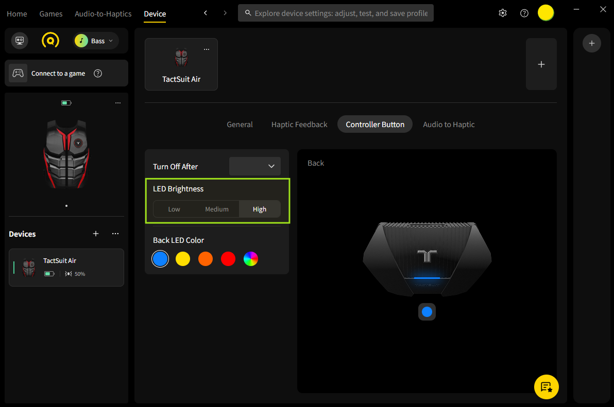Choose red Back LED color

coord(228,259)
